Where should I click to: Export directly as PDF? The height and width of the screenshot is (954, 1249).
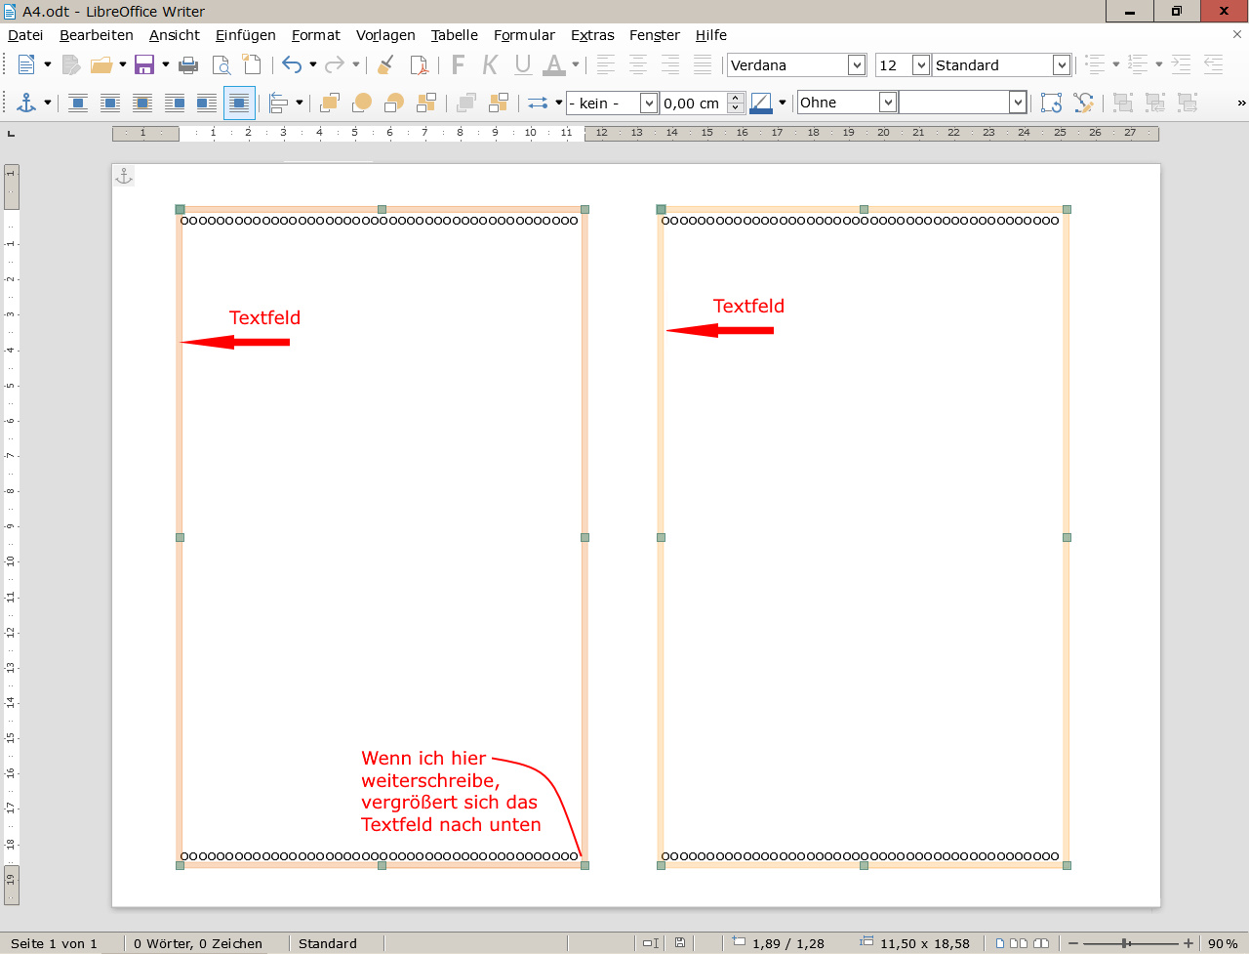(420, 65)
